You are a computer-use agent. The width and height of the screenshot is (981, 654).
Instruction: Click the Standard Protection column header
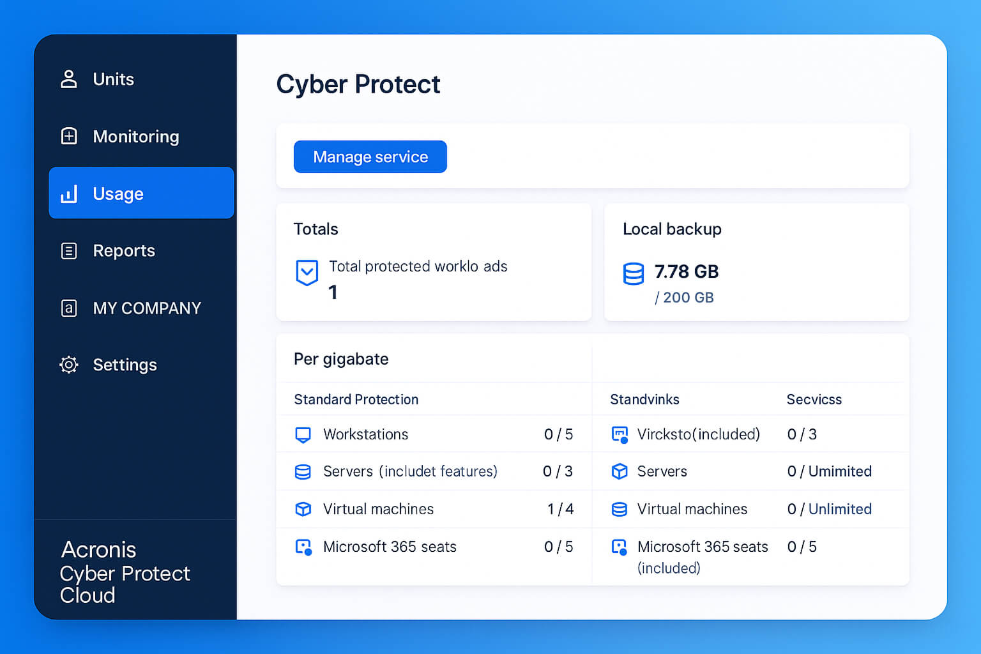356,400
